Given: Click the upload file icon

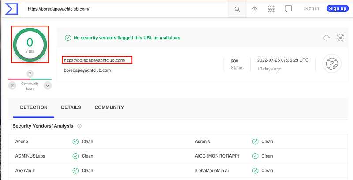Looking at the screenshot, I should (x=255, y=9).
